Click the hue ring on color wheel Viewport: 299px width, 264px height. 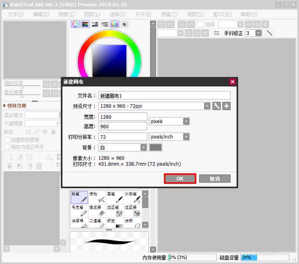point(110,34)
